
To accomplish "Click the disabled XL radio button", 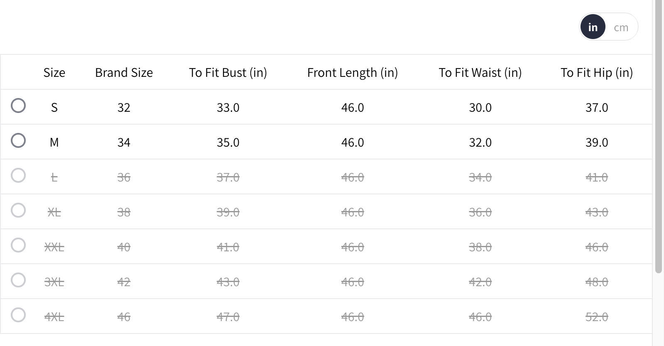I will [x=18, y=210].
